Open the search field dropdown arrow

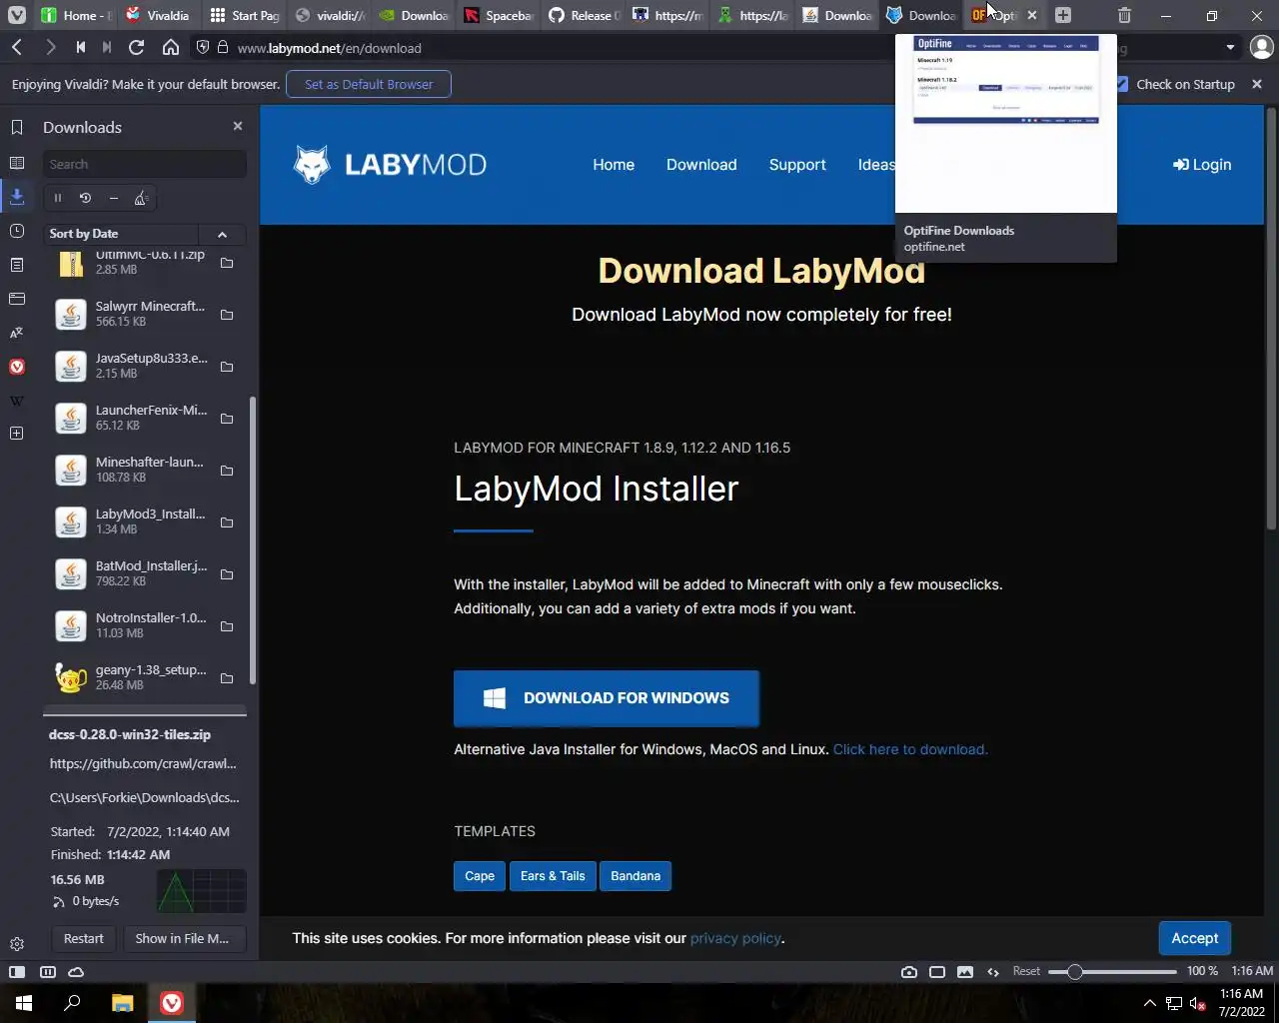tap(1230, 47)
